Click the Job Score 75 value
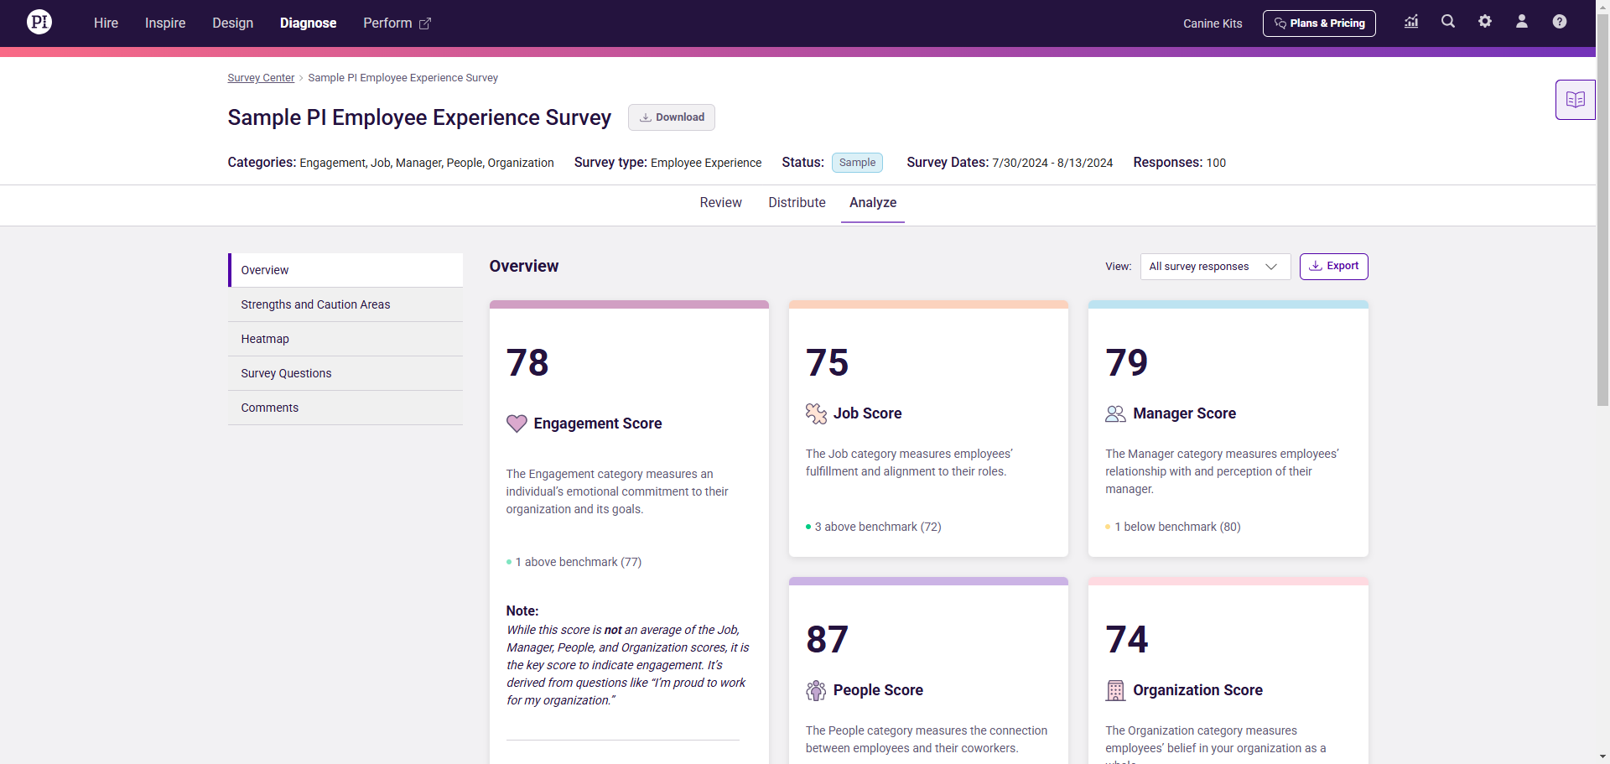Image resolution: width=1610 pixels, height=764 pixels. [827, 363]
